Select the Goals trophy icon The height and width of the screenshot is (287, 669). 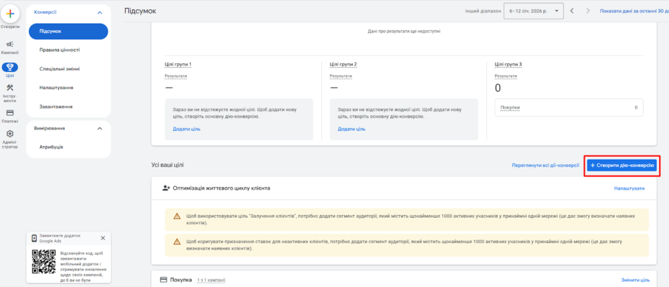(x=10, y=67)
